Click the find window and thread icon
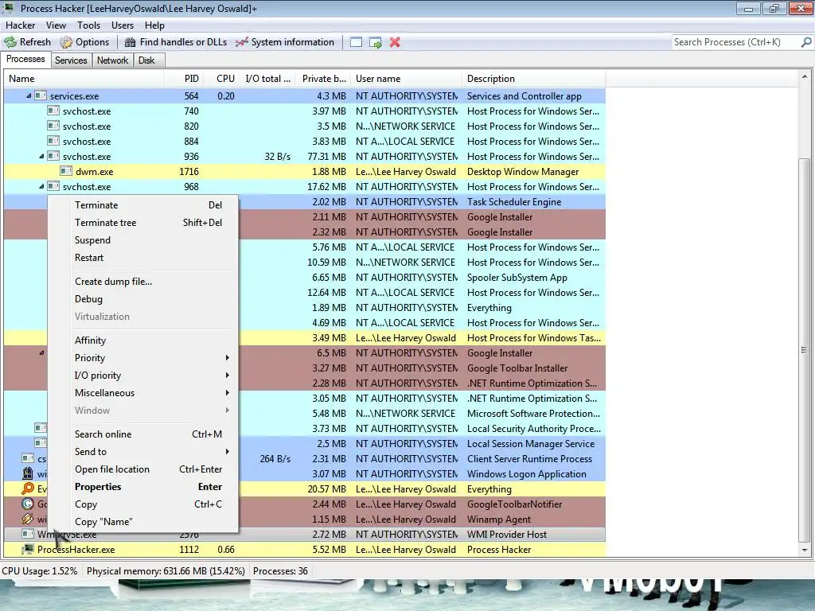Image resolution: width=815 pixels, height=611 pixels. click(376, 42)
